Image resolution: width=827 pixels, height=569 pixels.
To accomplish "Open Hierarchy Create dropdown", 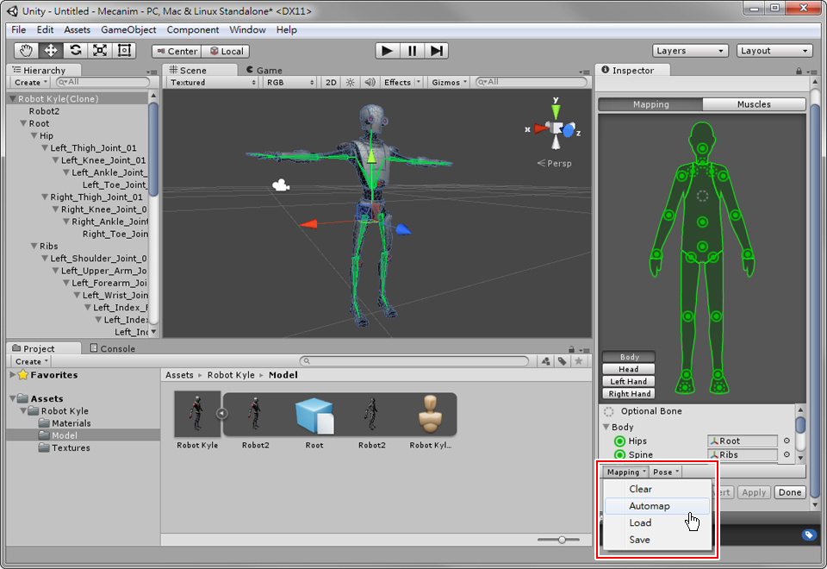I will 31,83.
